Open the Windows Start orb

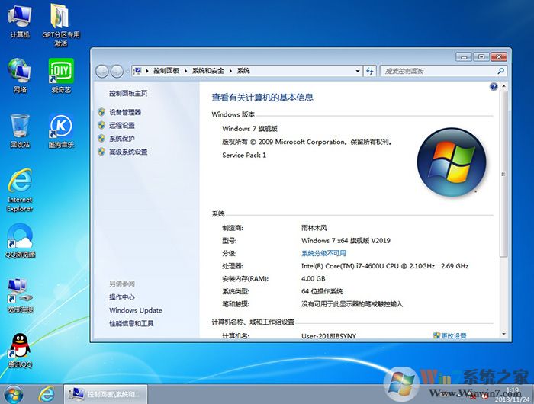[14, 394]
